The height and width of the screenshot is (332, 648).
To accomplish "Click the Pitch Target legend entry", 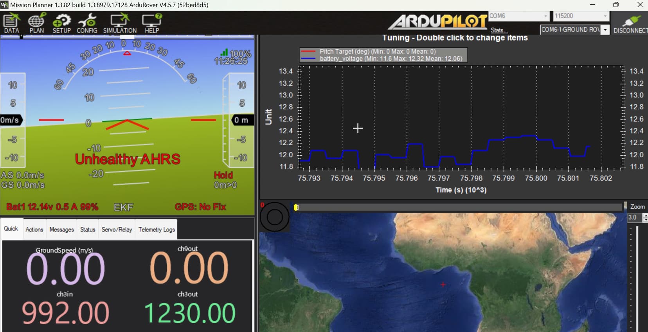I will coord(377,51).
